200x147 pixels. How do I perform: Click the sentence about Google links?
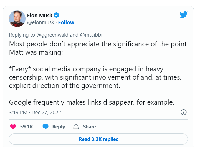point(92,102)
